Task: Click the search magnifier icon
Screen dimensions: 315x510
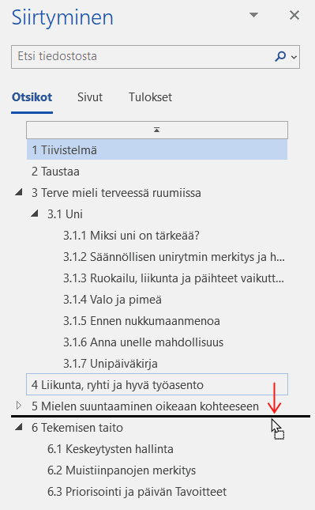Action: tap(280, 57)
